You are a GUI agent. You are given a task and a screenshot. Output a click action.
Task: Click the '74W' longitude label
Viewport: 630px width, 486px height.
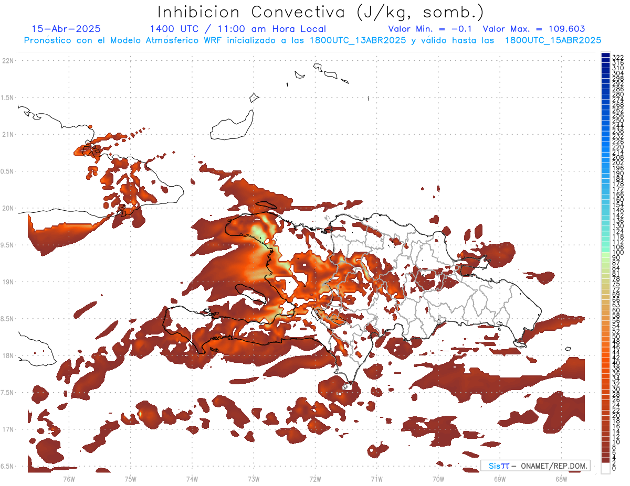point(192,479)
